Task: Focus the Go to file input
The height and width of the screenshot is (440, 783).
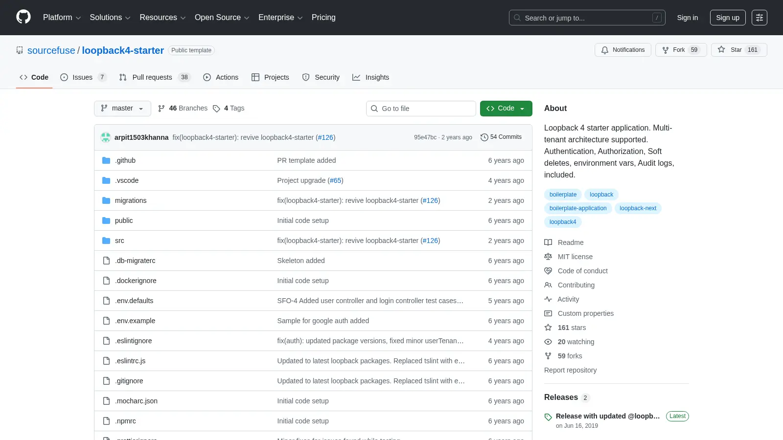Action: [x=421, y=109]
